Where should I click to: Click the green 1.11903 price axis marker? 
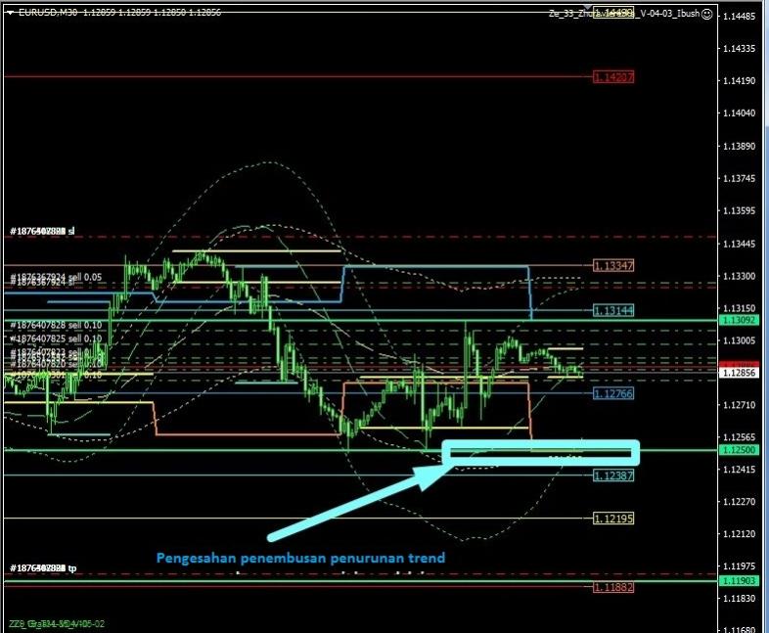click(x=737, y=580)
